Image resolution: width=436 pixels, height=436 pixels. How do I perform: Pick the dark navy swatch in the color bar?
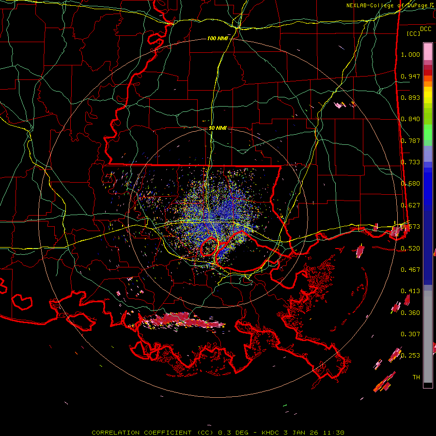click(x=428, y=248)
